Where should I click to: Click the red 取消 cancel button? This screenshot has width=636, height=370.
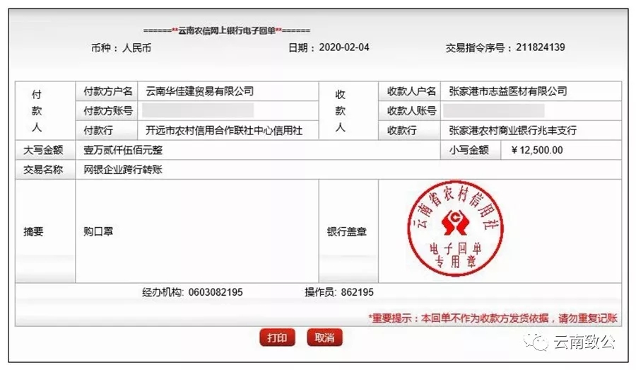[x=324, y=337]
